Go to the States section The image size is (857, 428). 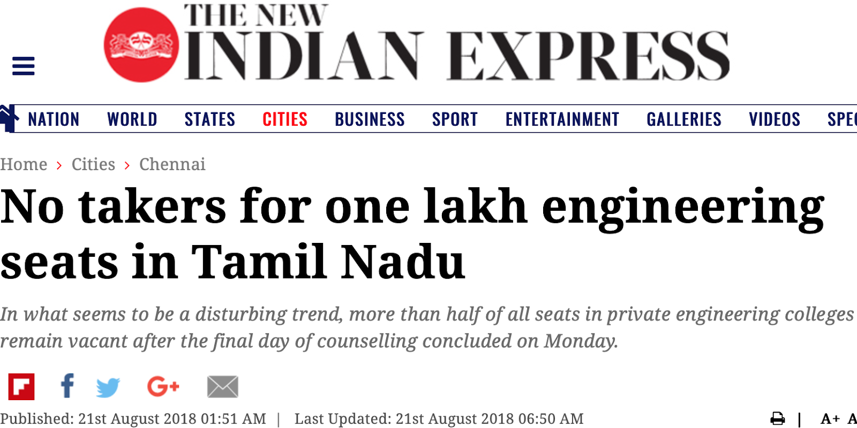click(209, 119)
